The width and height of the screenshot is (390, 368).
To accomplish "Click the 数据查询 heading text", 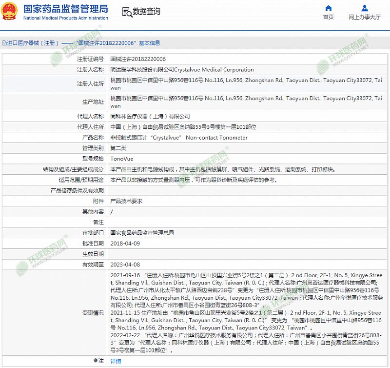I will tap(147, 12).
